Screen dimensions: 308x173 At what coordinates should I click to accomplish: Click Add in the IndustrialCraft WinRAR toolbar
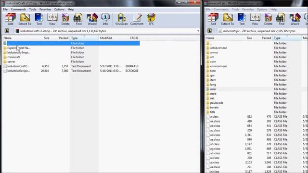tap(11, 19)
